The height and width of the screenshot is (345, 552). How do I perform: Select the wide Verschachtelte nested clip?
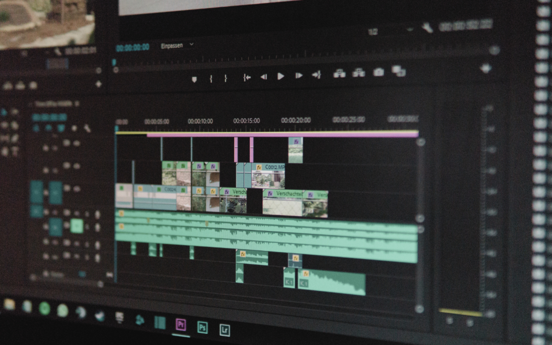[x=283, y=203]
